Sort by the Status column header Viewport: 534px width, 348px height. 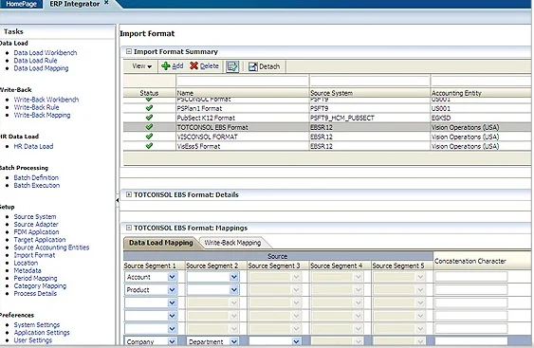[x=149, y=93]
